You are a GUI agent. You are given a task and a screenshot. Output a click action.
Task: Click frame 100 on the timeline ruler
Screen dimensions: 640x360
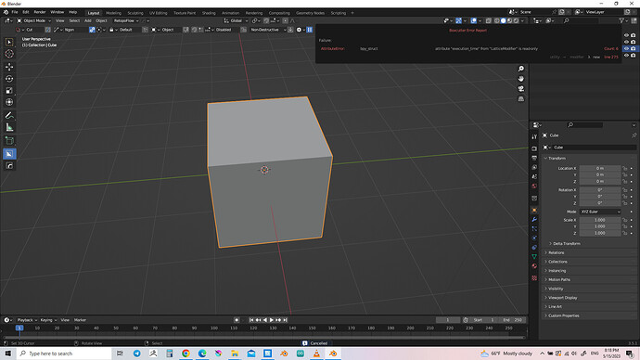[214, 328]
